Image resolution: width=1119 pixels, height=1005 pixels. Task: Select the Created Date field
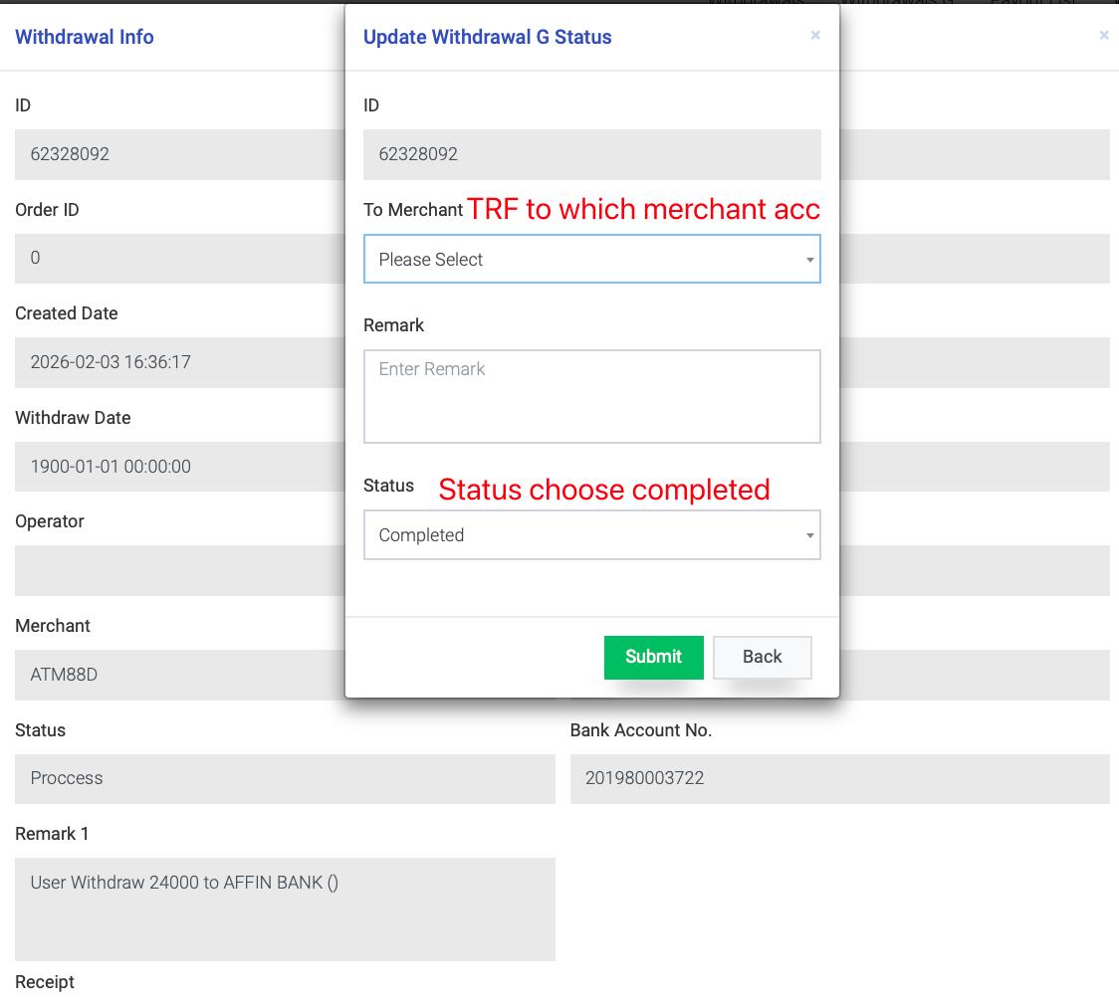tap(179, 362)
